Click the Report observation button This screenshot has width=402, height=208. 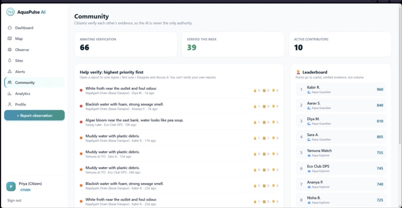pyautogui.click(x=34, y=115)
